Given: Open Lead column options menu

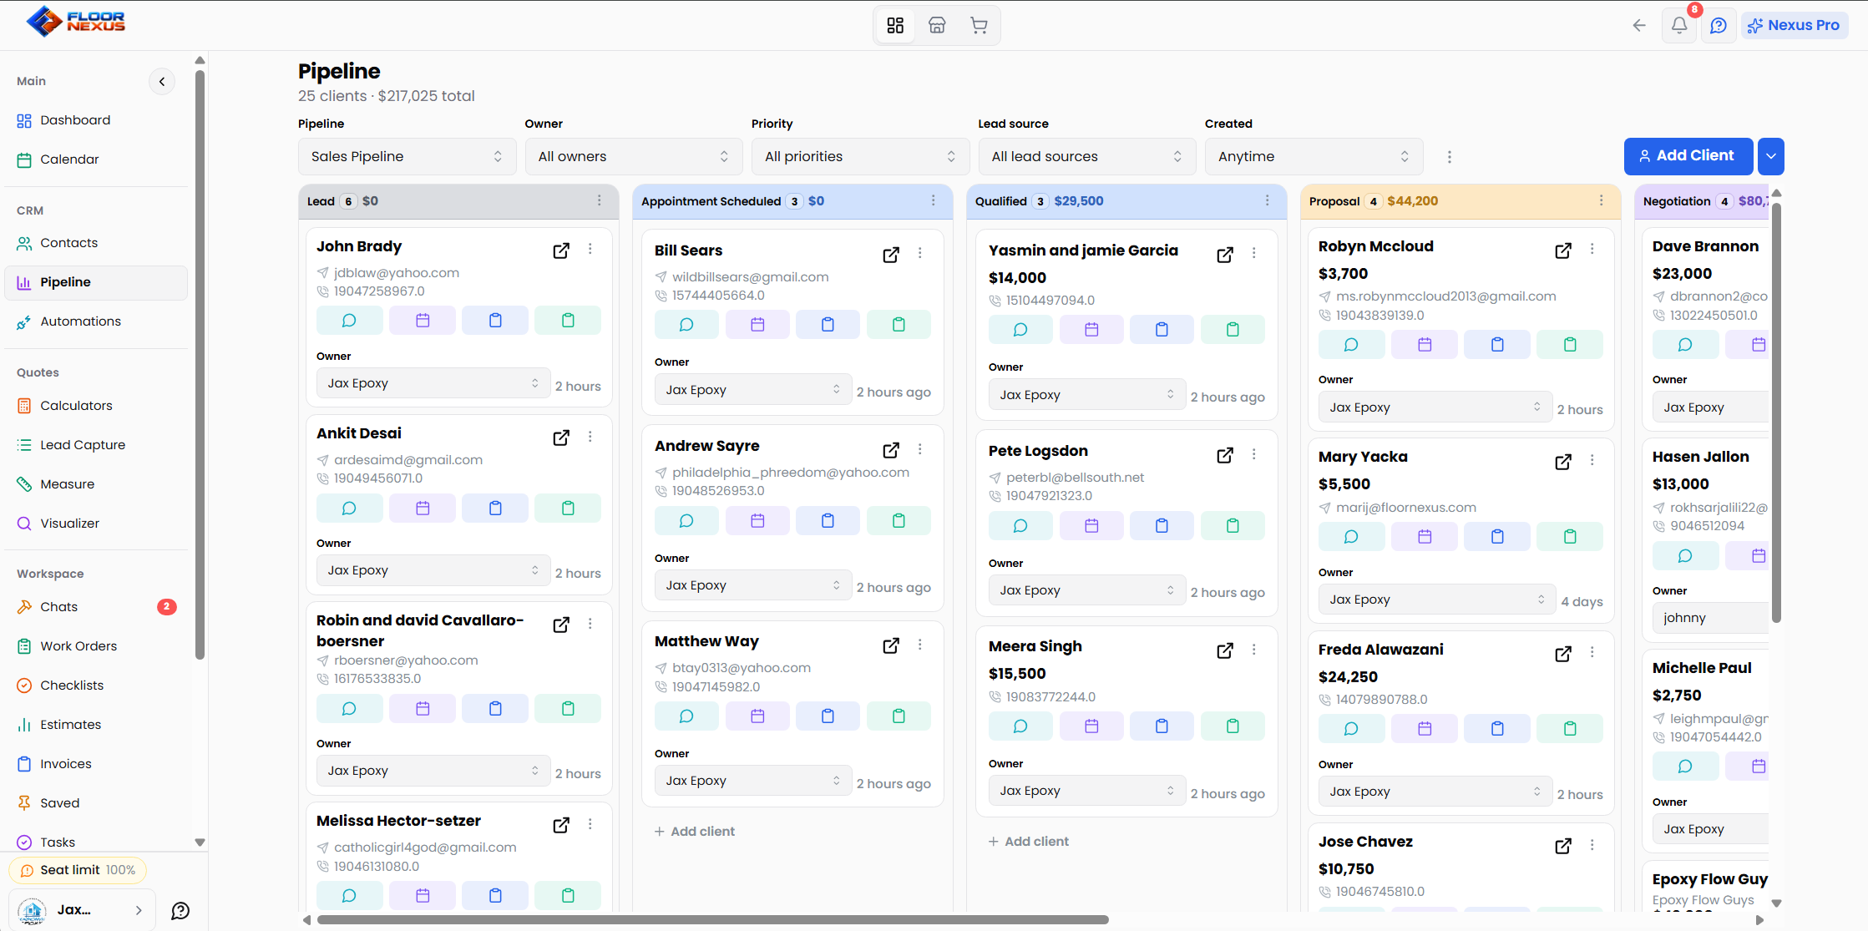Looking at the screenshot, I should [x=599, y=200].
